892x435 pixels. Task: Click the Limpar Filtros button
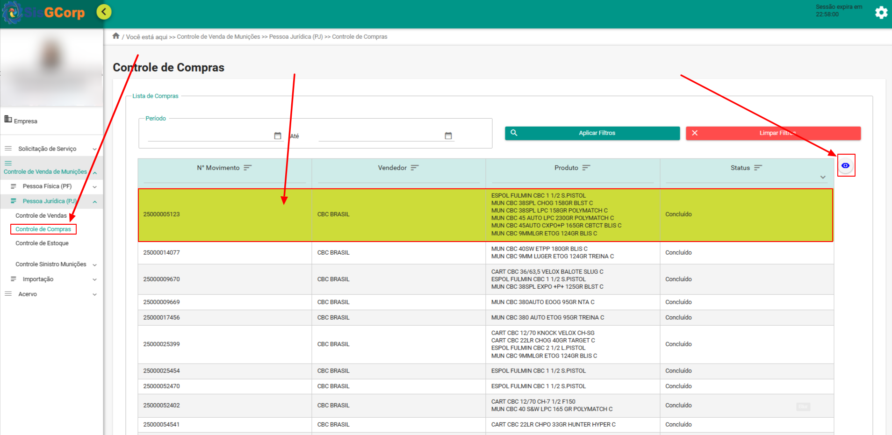(x=773, y=133)
